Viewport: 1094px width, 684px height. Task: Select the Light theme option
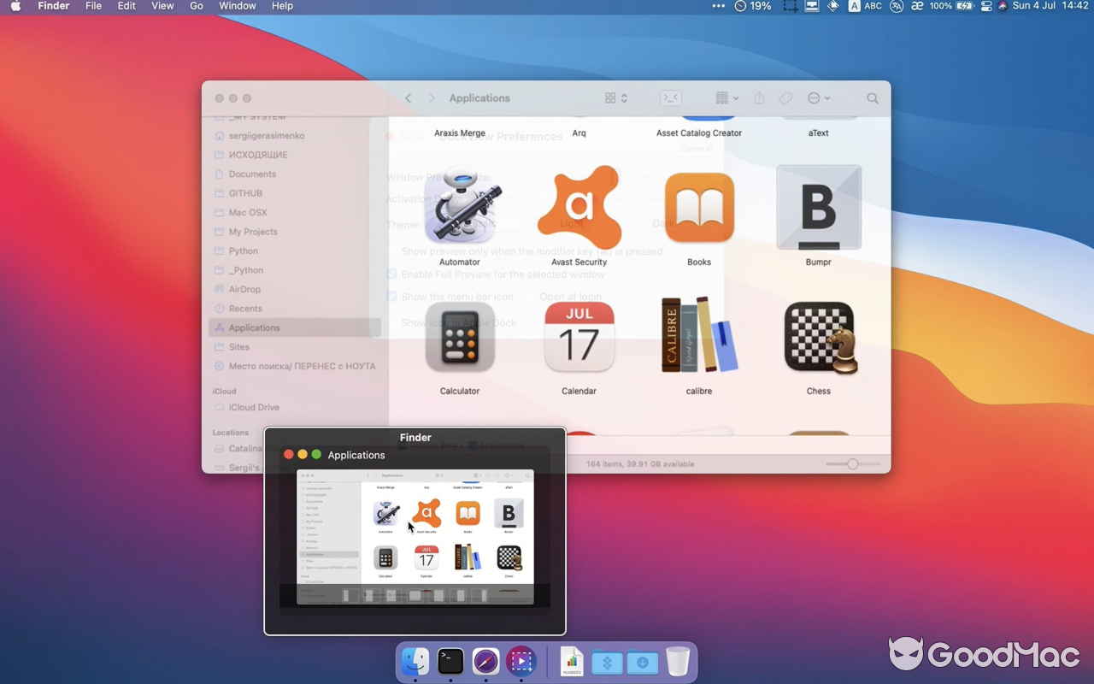tap(573, 224)
